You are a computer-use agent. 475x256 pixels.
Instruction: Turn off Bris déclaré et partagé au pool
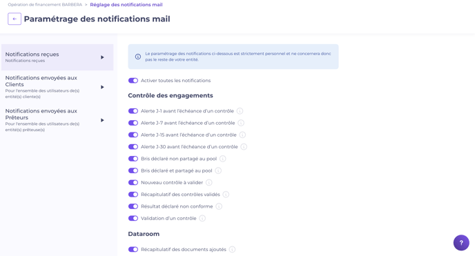tap(133, 170)
